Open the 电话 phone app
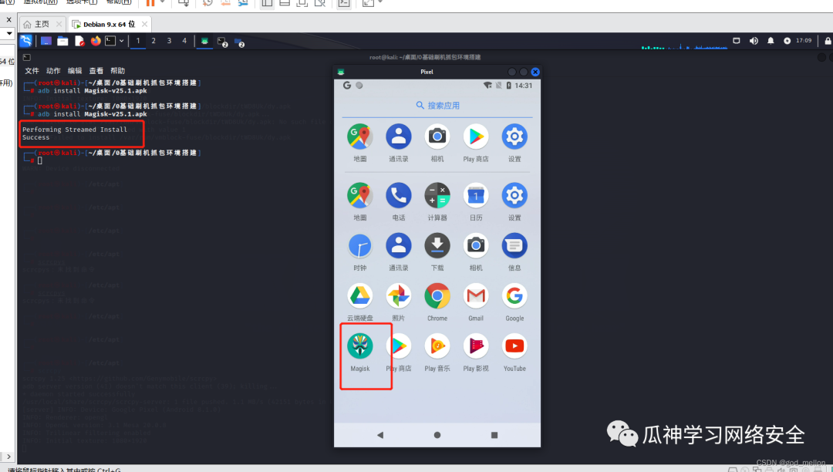Image resolution: width=833 pixels, height=472 pixels. pos(399,195)
